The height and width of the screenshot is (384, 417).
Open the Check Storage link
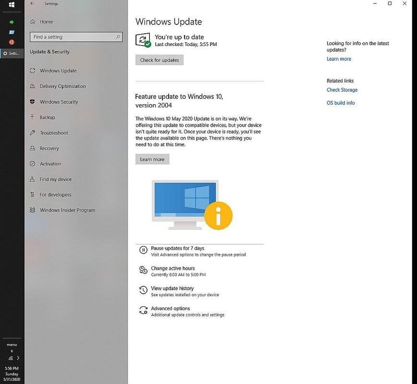click(342, 90)
